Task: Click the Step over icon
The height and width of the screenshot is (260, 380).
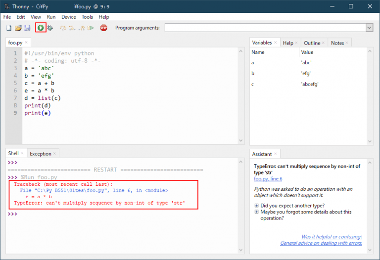Action: [63, 28]
